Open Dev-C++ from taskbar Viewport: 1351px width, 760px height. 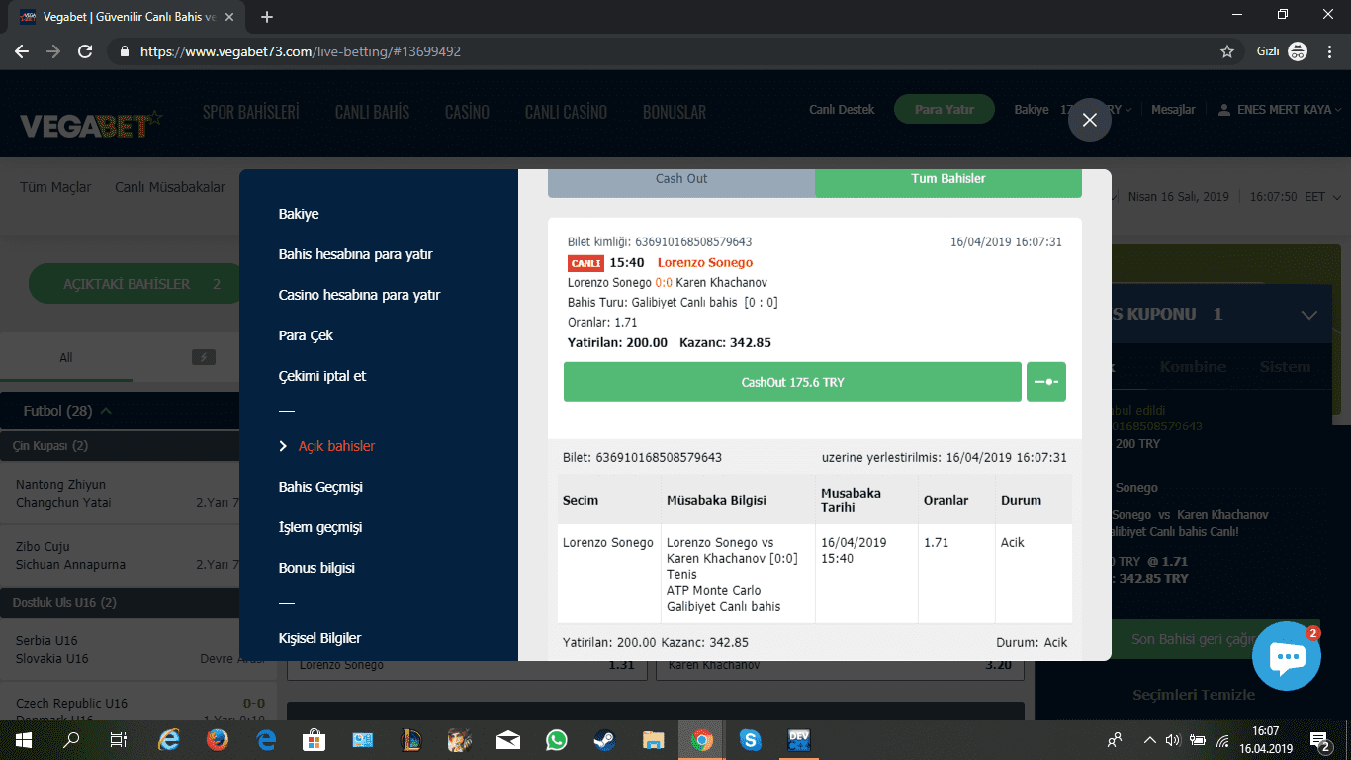799,739
